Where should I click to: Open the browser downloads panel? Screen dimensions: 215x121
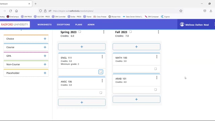211,11
